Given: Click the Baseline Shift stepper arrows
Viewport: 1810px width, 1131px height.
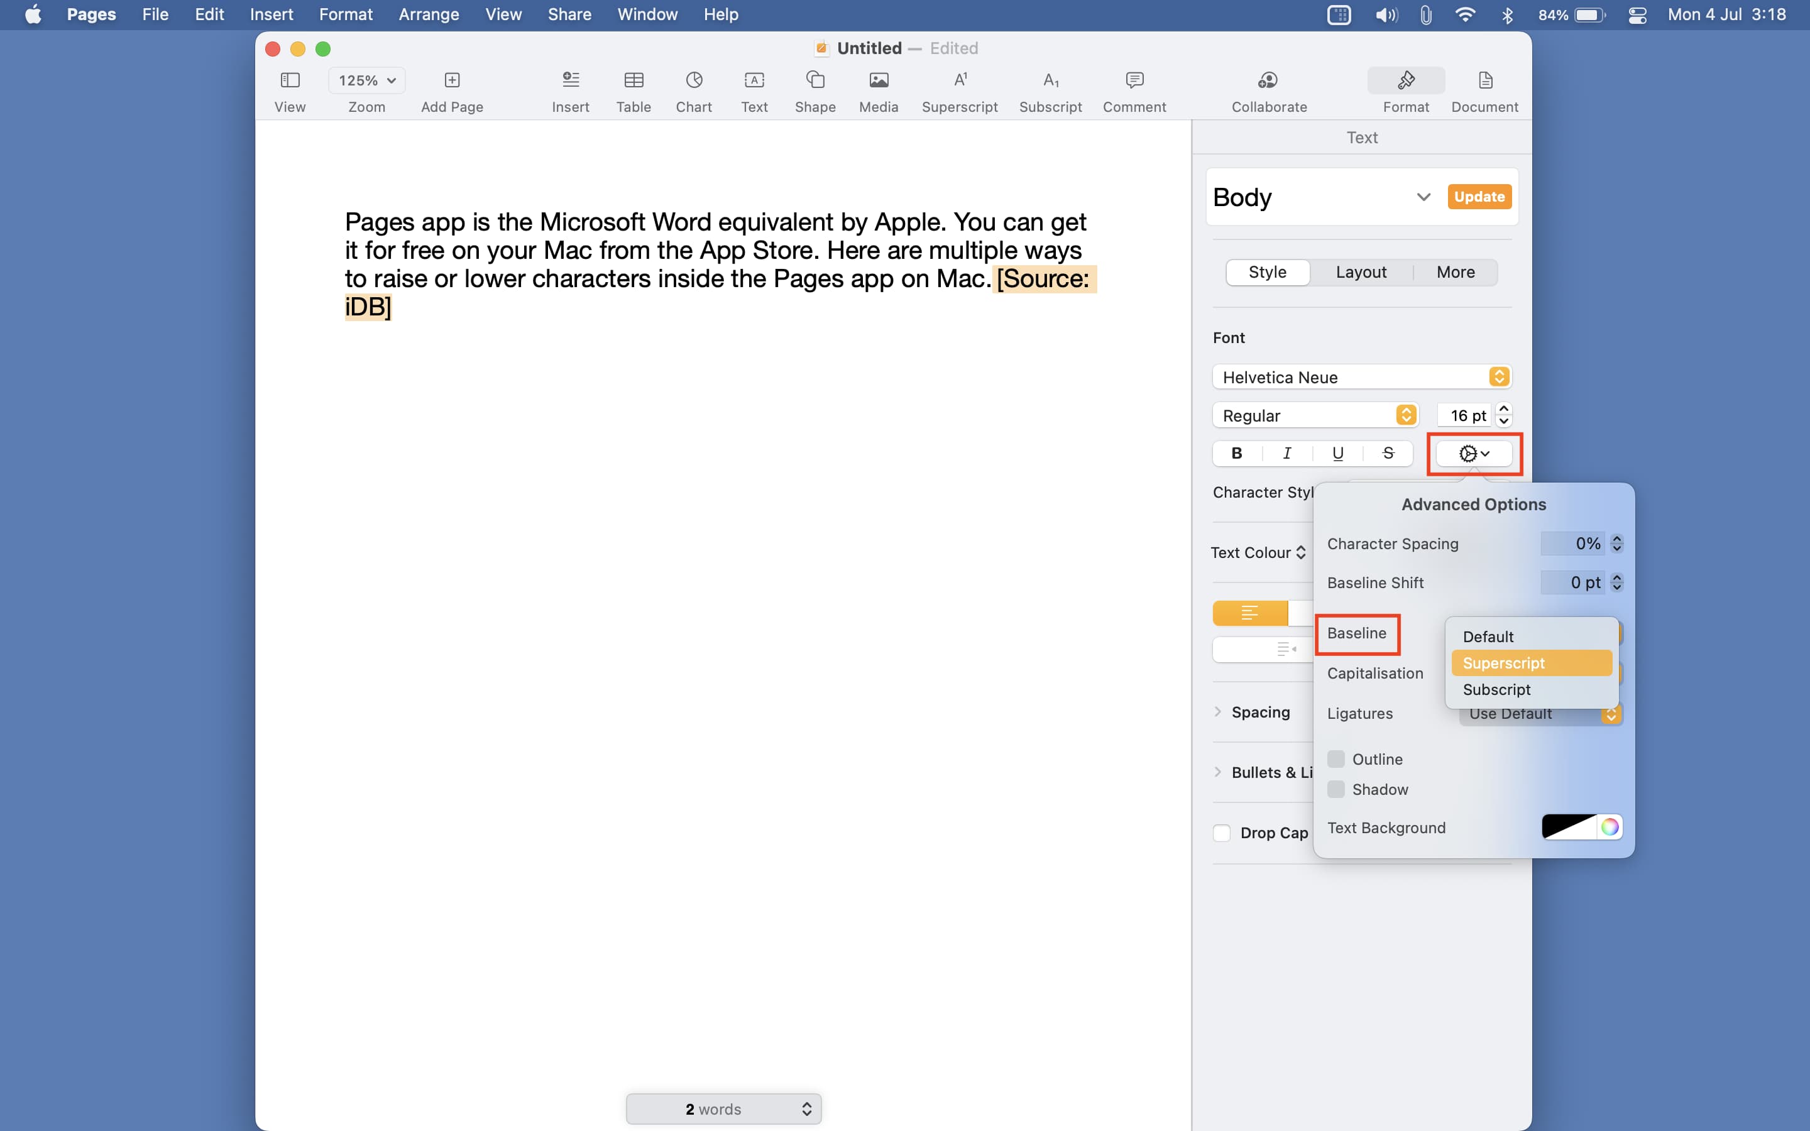Looking at the screenshot, I should [x=1617, y=582].
